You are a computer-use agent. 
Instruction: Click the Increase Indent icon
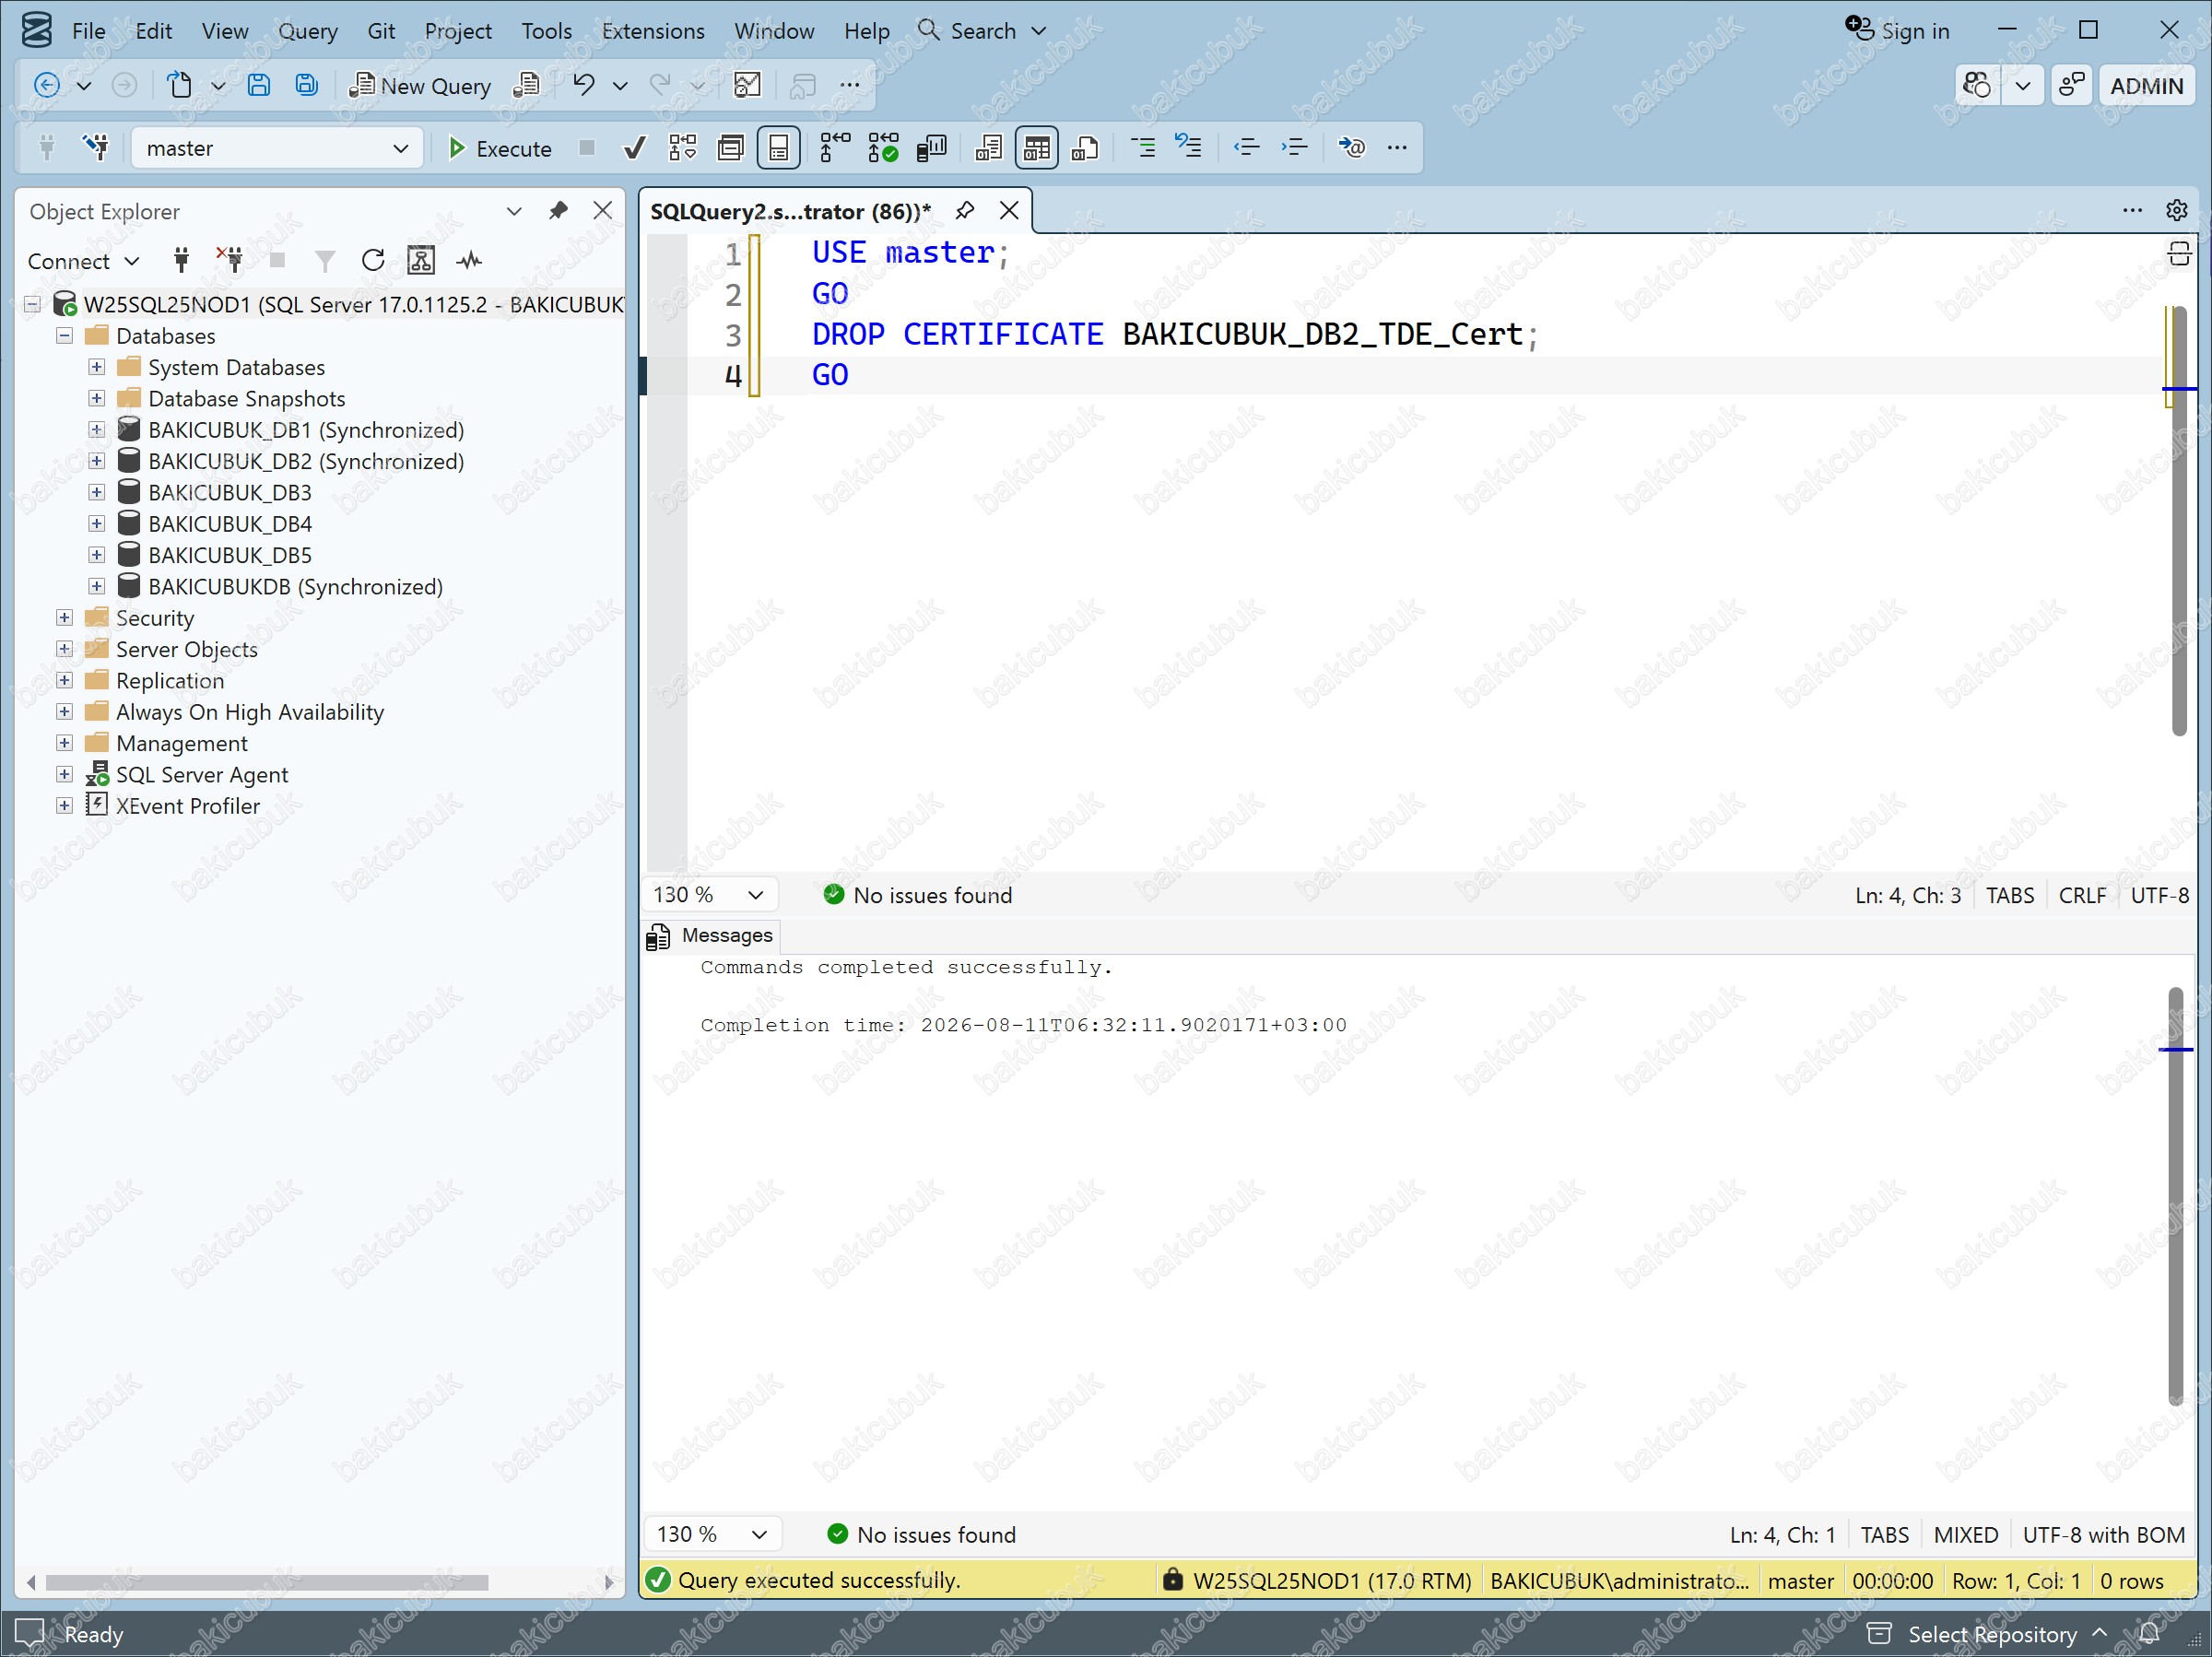(x=1295, y=148)
